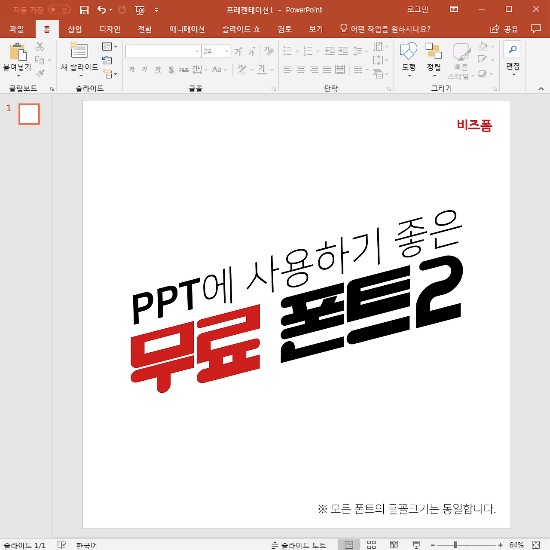Screen dimensions: 550x550
Task: Toggle strikethrough formatting
Action: (x=171, y=69)
